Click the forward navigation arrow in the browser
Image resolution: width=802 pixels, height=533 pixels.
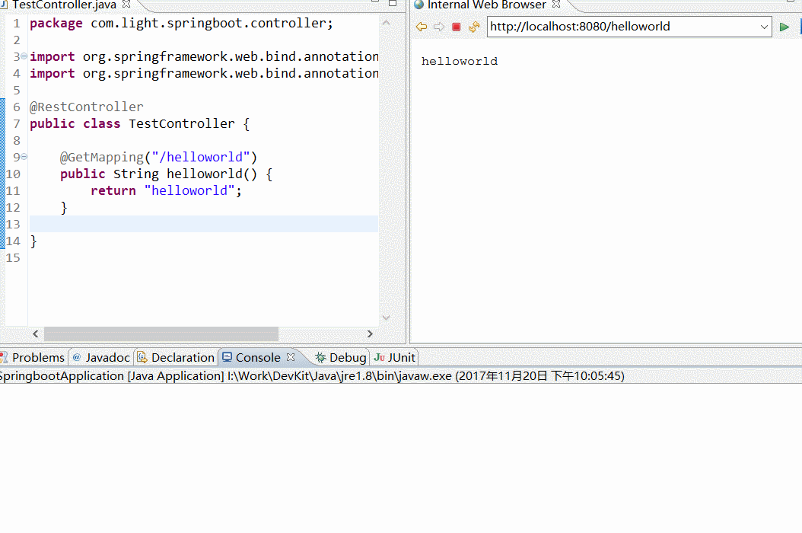point(438,27)
